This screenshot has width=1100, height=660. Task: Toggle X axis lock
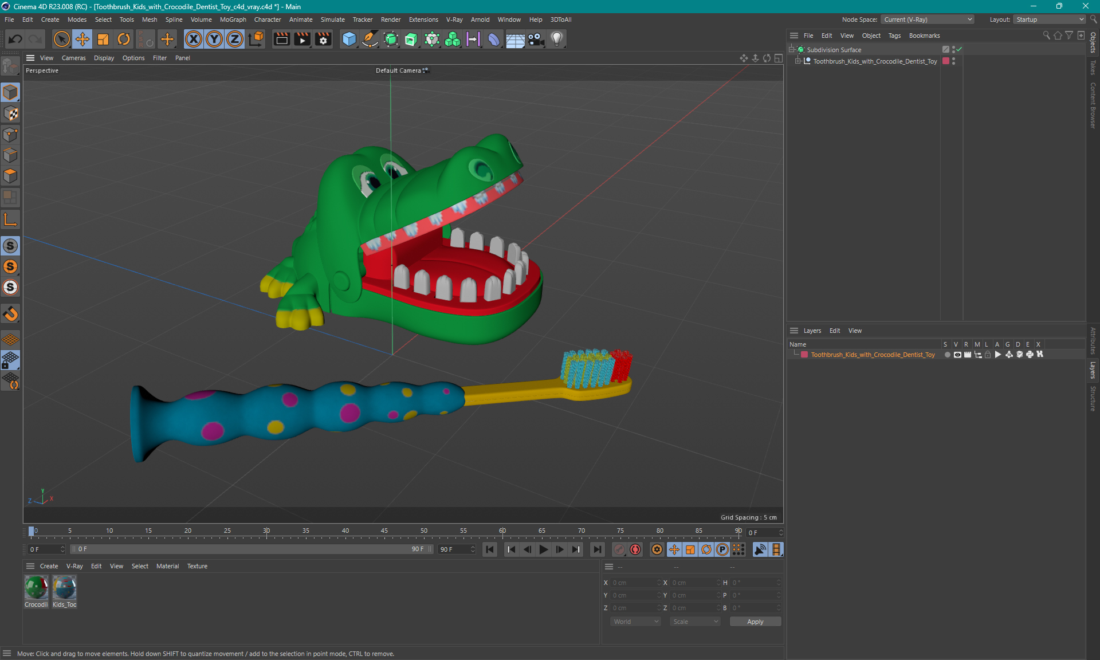coord(194,39)
